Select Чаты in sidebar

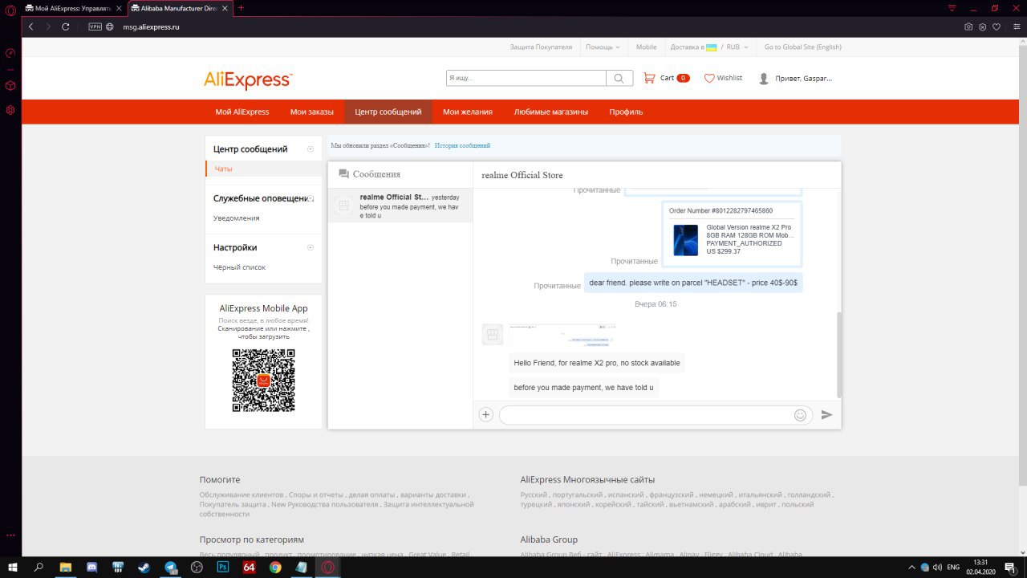pos(263,169)
